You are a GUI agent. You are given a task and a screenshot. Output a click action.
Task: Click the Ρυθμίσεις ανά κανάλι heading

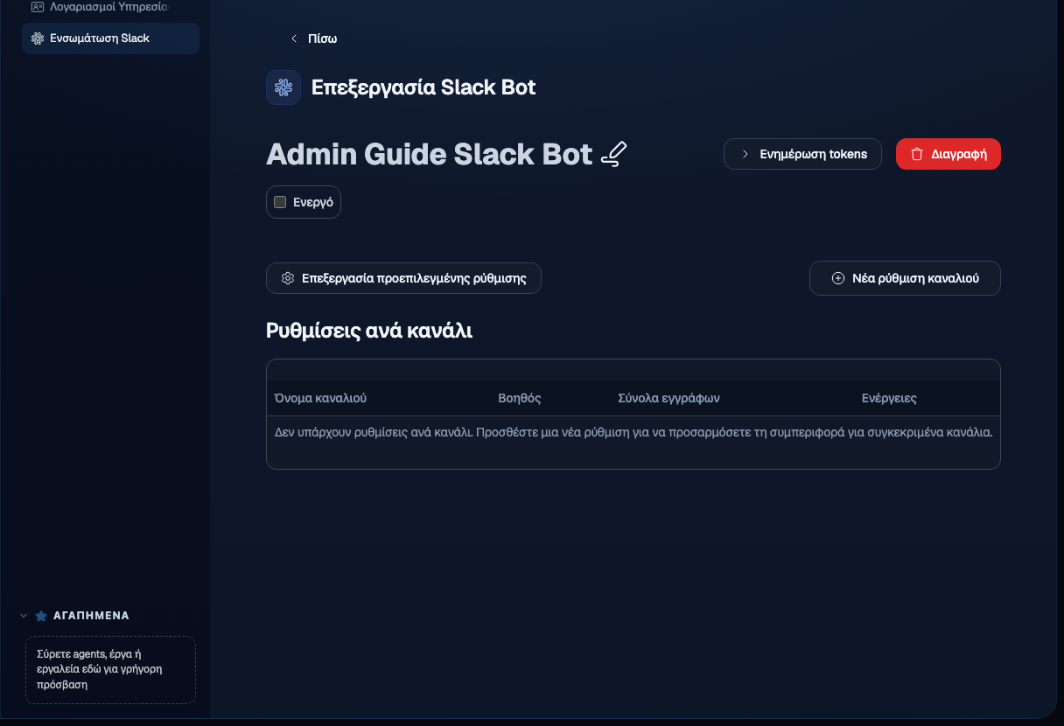369,331
